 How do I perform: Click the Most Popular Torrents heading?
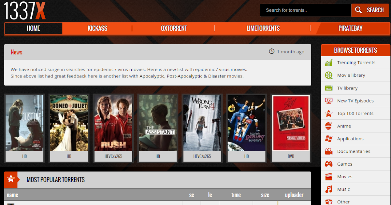click(56, 180)
